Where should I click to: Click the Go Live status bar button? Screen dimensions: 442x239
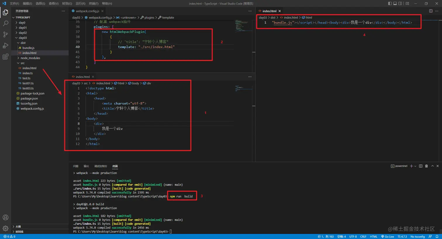coord(388,237)
